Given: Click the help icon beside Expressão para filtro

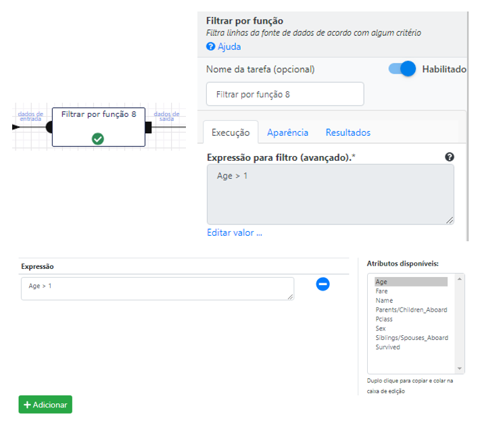Looking at the screenshot, I should (x=449, y=157).
